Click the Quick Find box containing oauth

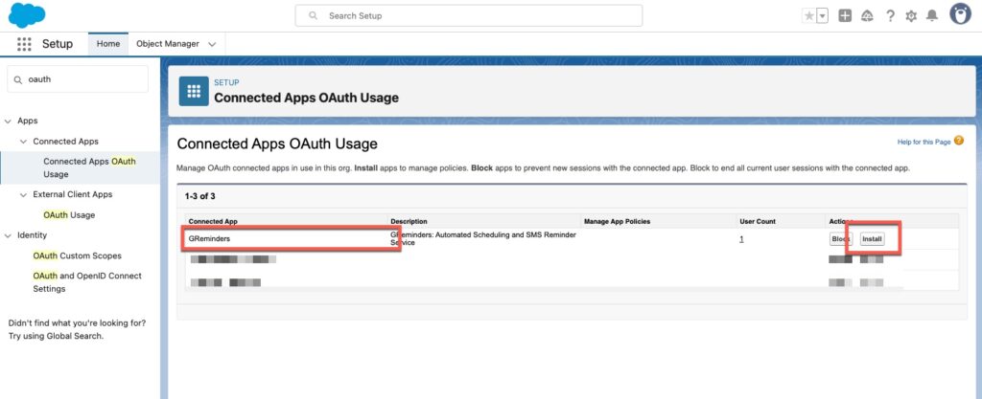coord(78,79)
